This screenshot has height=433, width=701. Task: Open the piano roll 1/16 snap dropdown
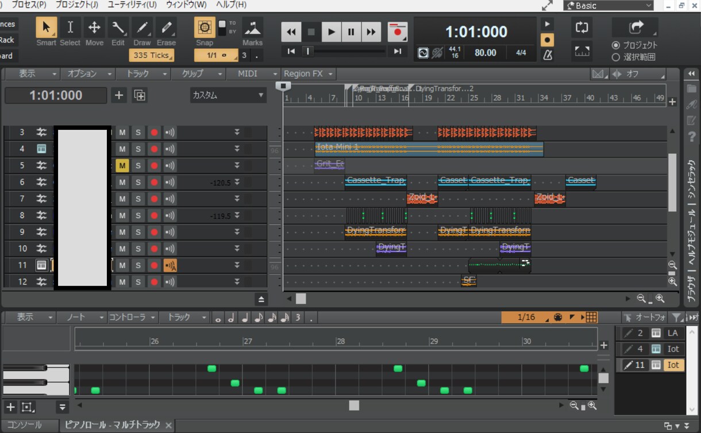coord(526,317)
